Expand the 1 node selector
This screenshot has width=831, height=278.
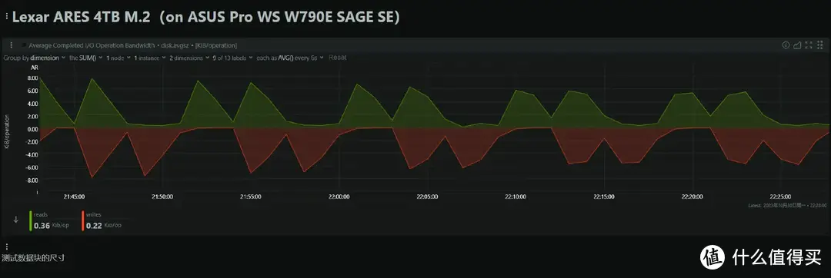(x=118, y=58)
